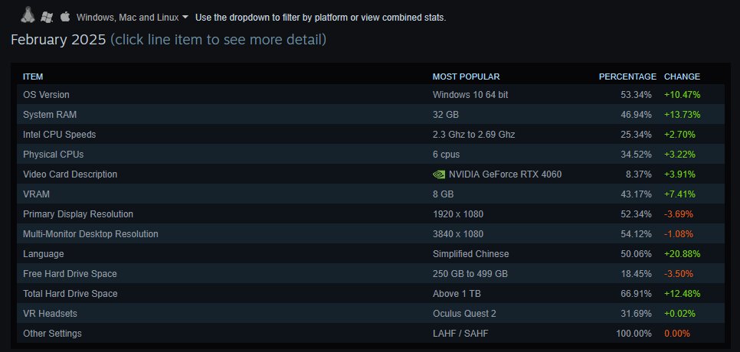Click the Apple logo platform icon
The image size is (740, 352).
pos(65,17)
